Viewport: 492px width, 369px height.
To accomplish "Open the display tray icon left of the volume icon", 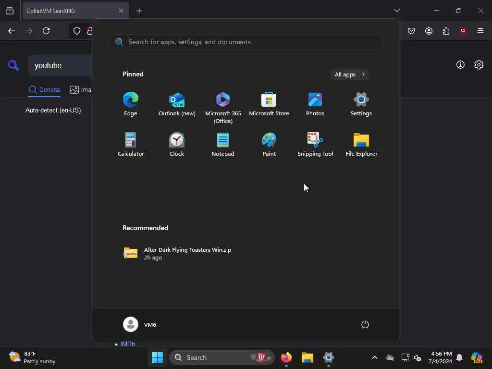I will (405, 357).
